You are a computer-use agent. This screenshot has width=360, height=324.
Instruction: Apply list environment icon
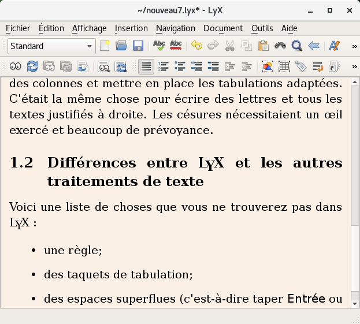pos(196,67)
